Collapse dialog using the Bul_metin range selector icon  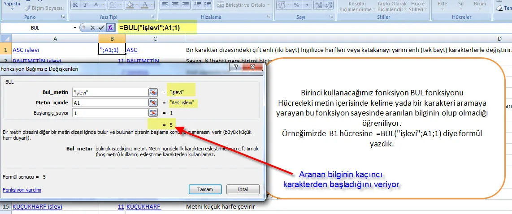click(x=153, y=92)
